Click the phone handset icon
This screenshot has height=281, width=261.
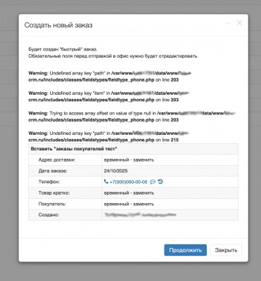click(106, 182)
